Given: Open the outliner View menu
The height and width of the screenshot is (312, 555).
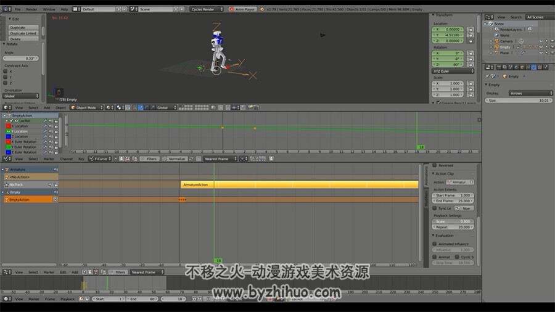Looking at the screenshot, I should (x=501, y=17).
